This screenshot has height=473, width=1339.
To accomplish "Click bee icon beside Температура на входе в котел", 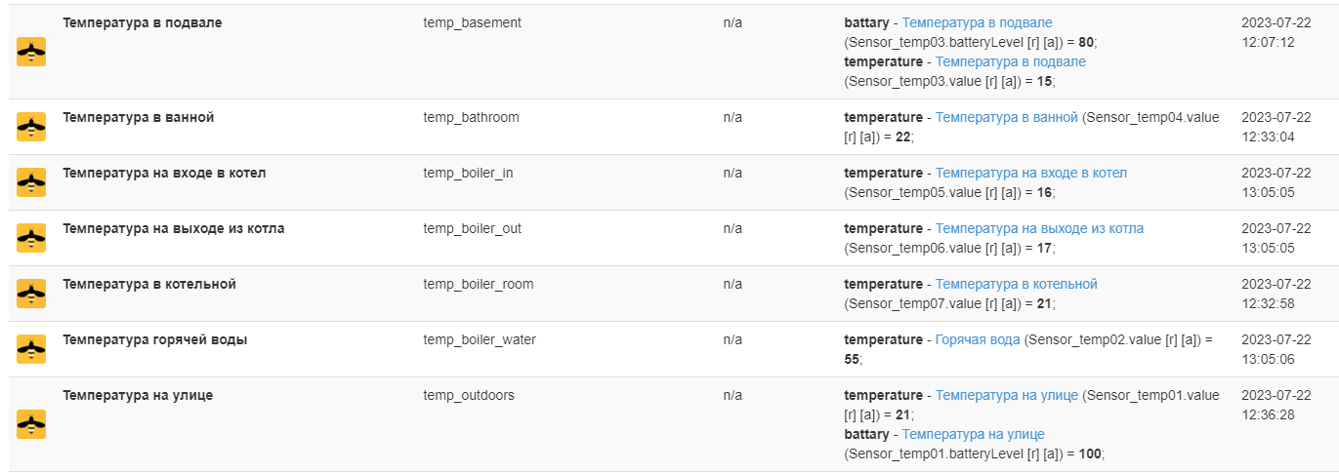I will [31, 182].
